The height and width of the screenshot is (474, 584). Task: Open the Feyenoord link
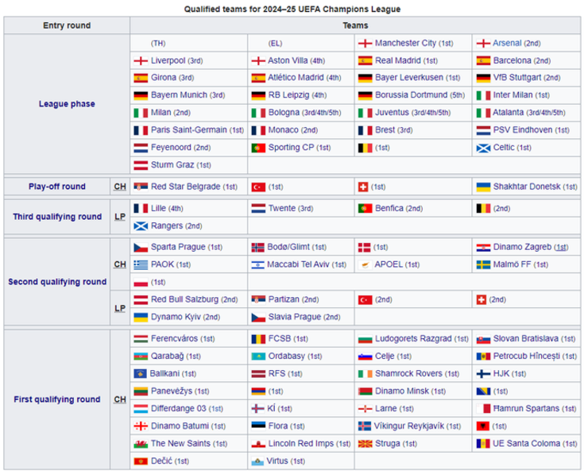point(171,148)
